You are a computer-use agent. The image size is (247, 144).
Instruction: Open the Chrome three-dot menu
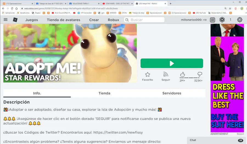pyautogui.click(x=246, y=8)
